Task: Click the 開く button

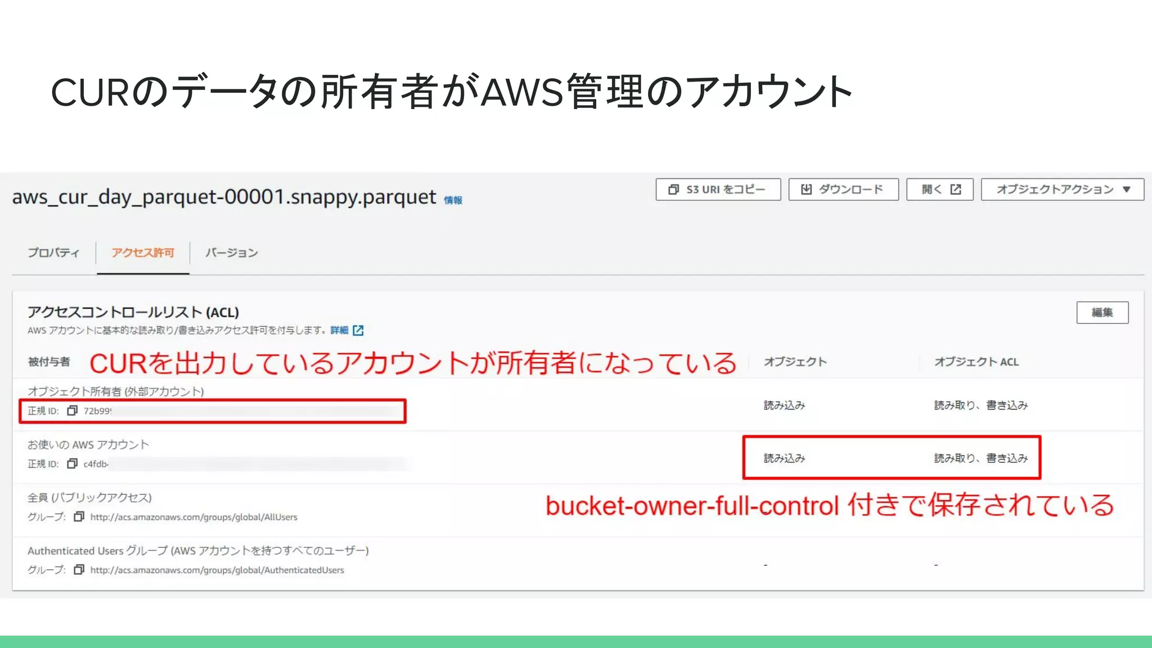Action: tap(939, 190)
